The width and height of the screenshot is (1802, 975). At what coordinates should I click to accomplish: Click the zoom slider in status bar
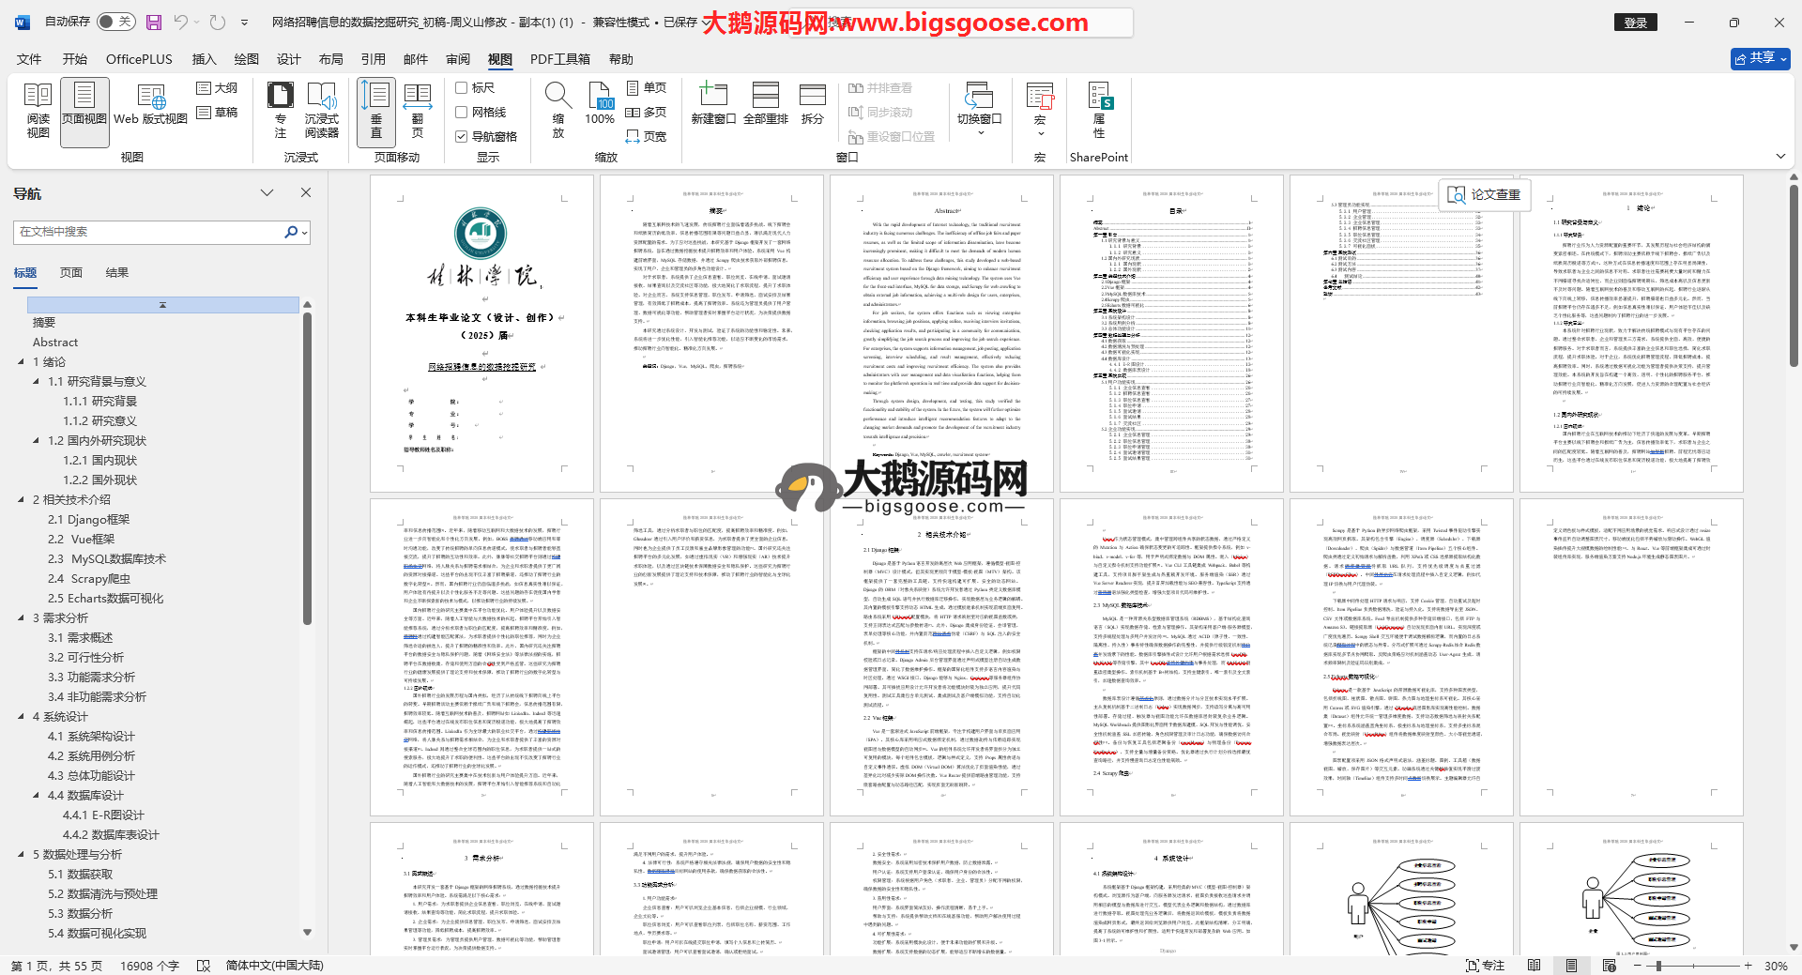coord(1658,966)
